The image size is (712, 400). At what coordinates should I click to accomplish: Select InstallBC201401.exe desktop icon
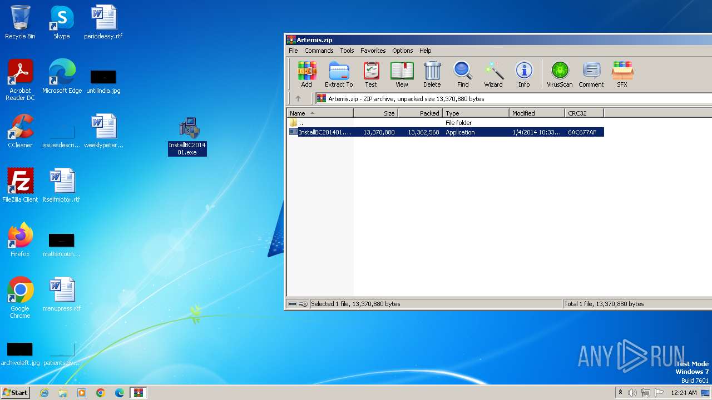pos(187,136)
